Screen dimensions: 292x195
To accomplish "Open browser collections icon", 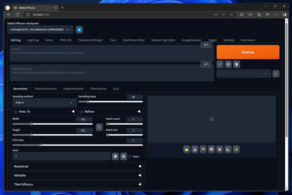I will 259,15.
